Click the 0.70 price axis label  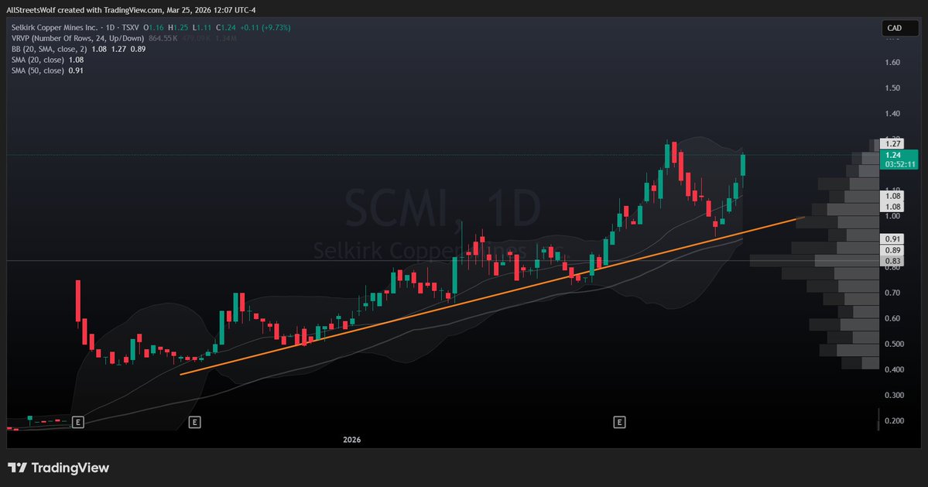click(892, 293)
